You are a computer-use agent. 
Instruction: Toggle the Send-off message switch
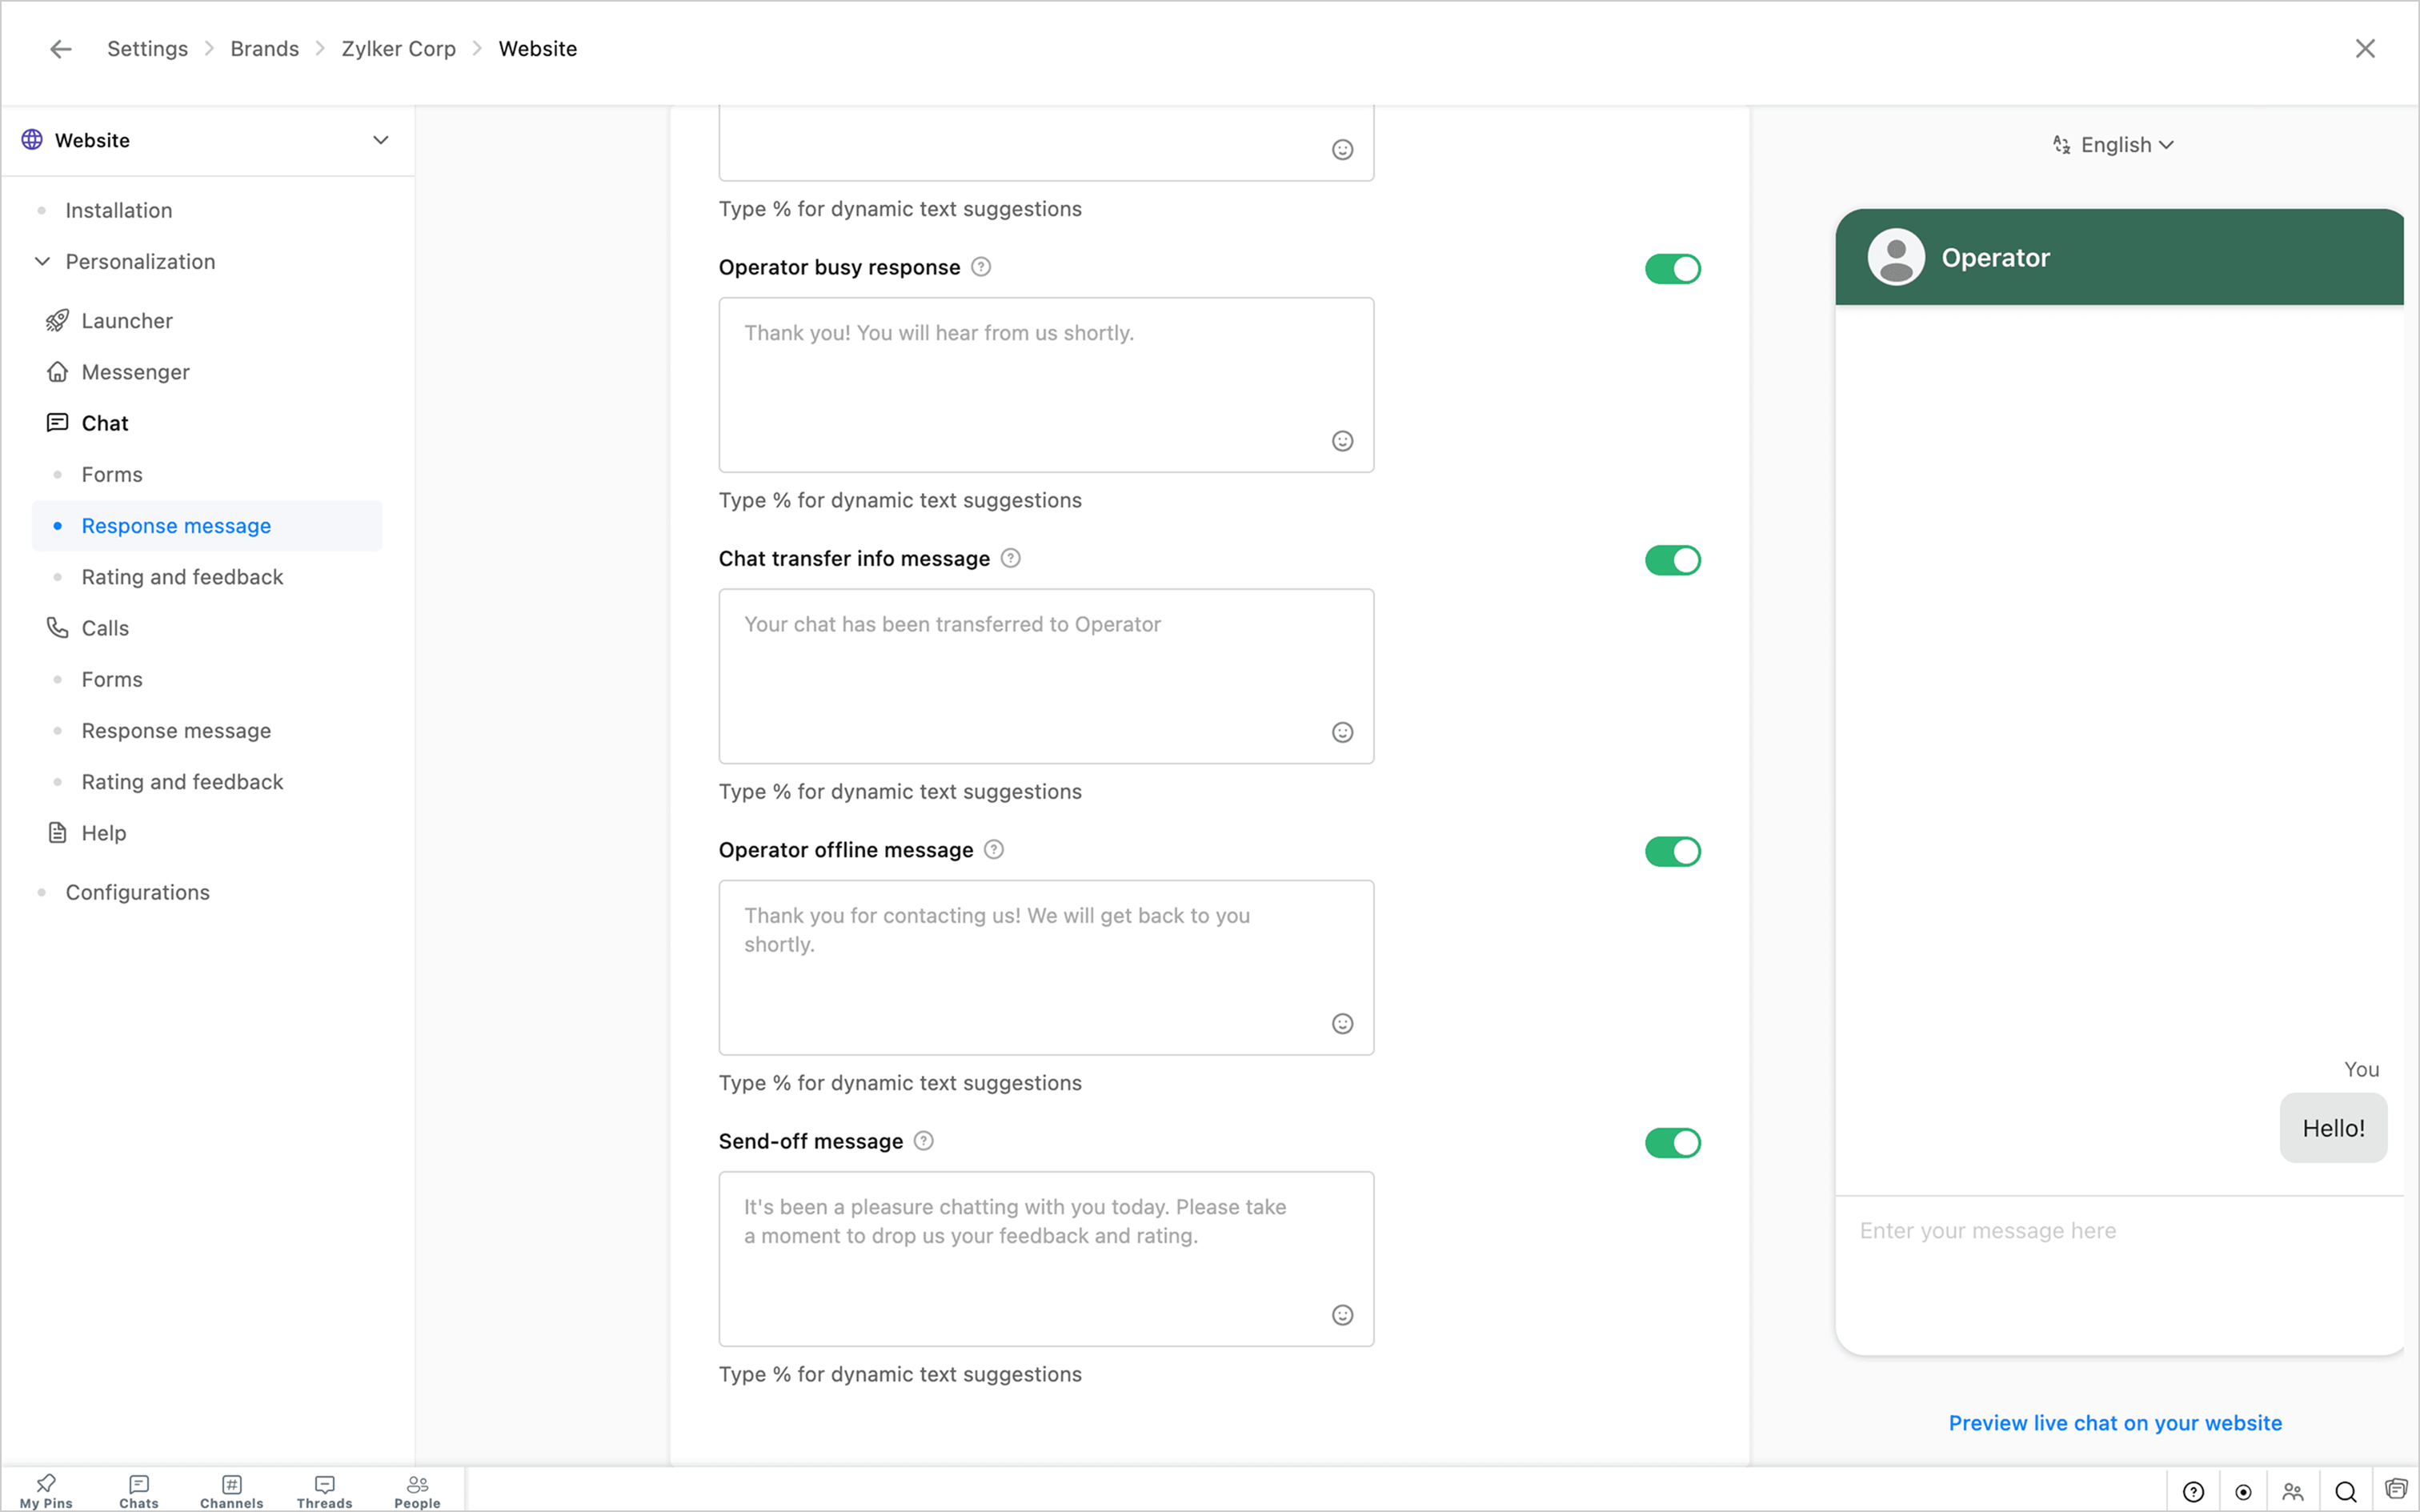[x=1673, y=1143]
